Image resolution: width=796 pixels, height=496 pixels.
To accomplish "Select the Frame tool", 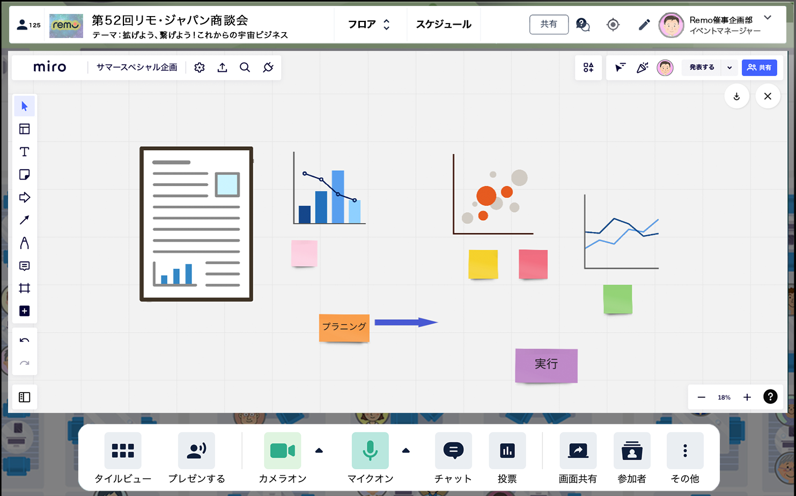I will click(25, 289).
